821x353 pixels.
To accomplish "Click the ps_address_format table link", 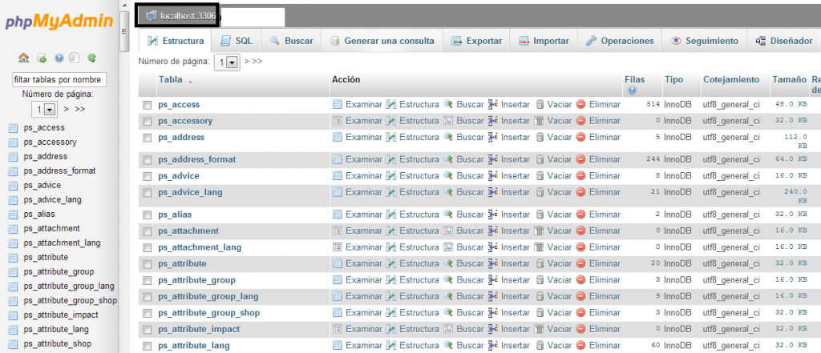I will (196, 159).
